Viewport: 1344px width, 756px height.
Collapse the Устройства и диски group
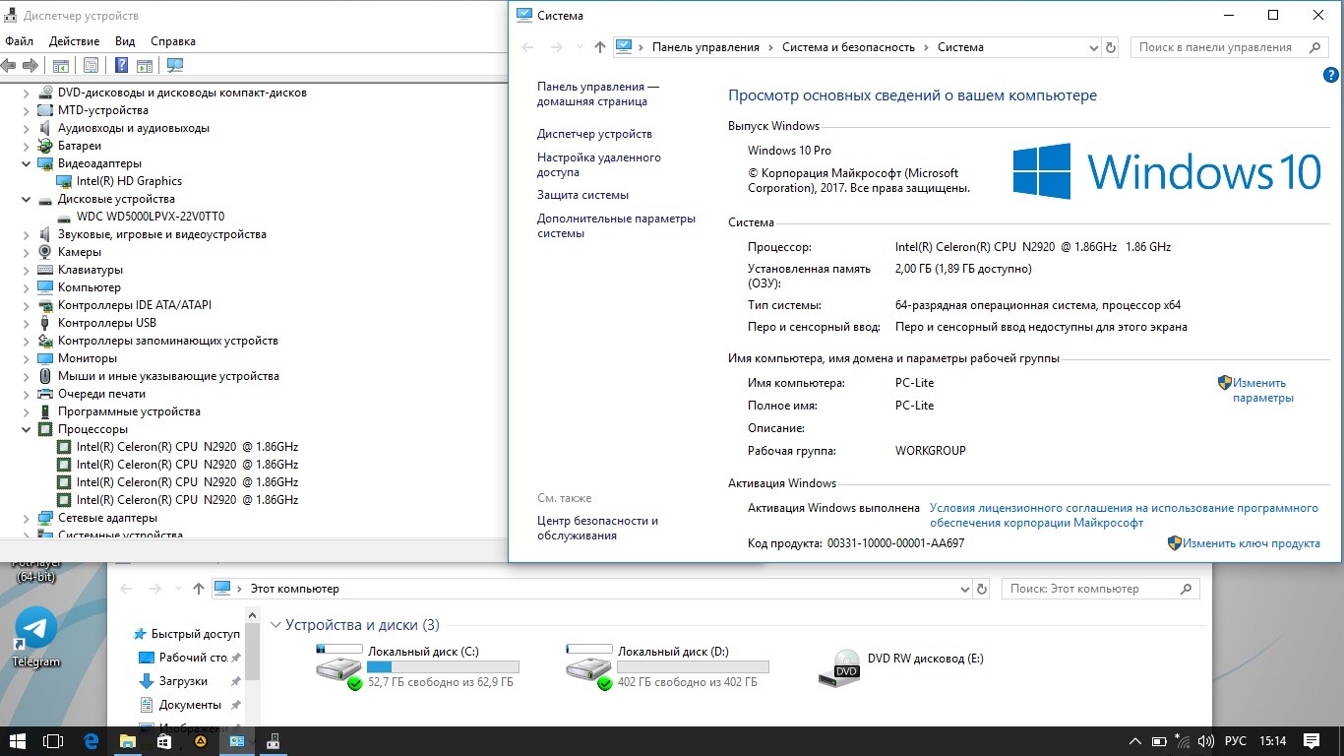[276, 625]
